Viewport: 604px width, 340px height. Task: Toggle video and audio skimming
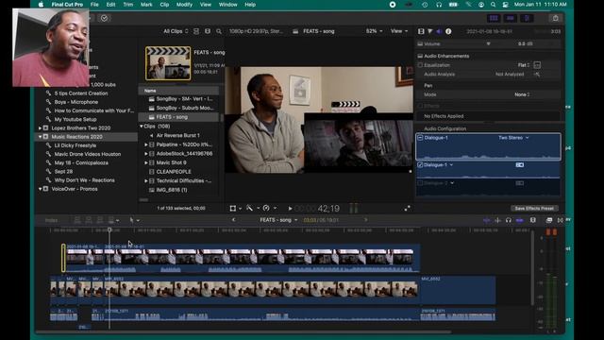pyautogui.click(x=487, y=220)
